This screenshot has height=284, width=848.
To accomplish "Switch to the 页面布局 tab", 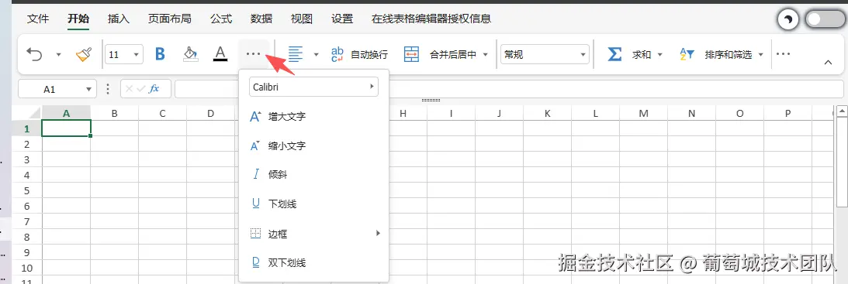I will coord(170,19).
